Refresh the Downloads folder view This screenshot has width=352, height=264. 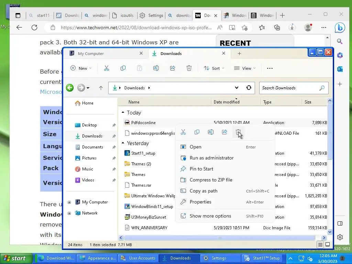(249, 88)
